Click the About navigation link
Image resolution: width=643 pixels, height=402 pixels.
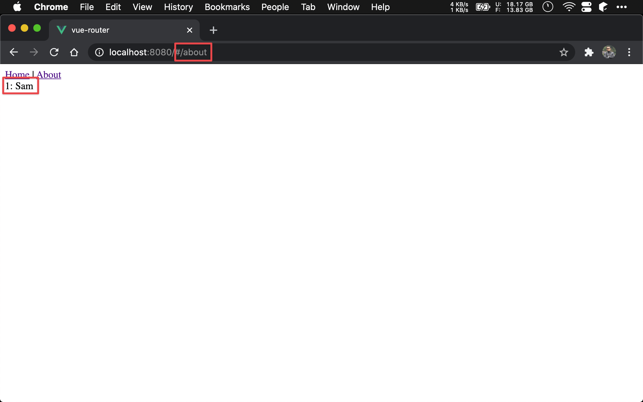[49, 74]
